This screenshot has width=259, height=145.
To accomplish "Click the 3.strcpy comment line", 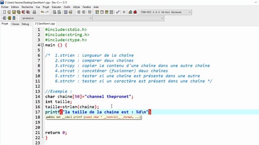I will click(132, 66).
